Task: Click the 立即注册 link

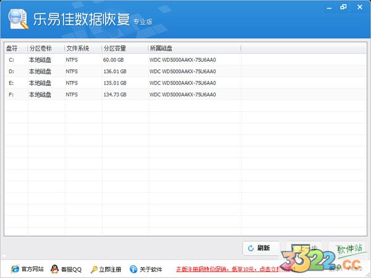Action: 110,269
